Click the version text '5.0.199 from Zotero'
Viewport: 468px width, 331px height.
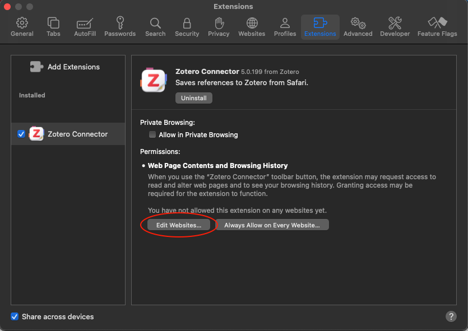270,72
